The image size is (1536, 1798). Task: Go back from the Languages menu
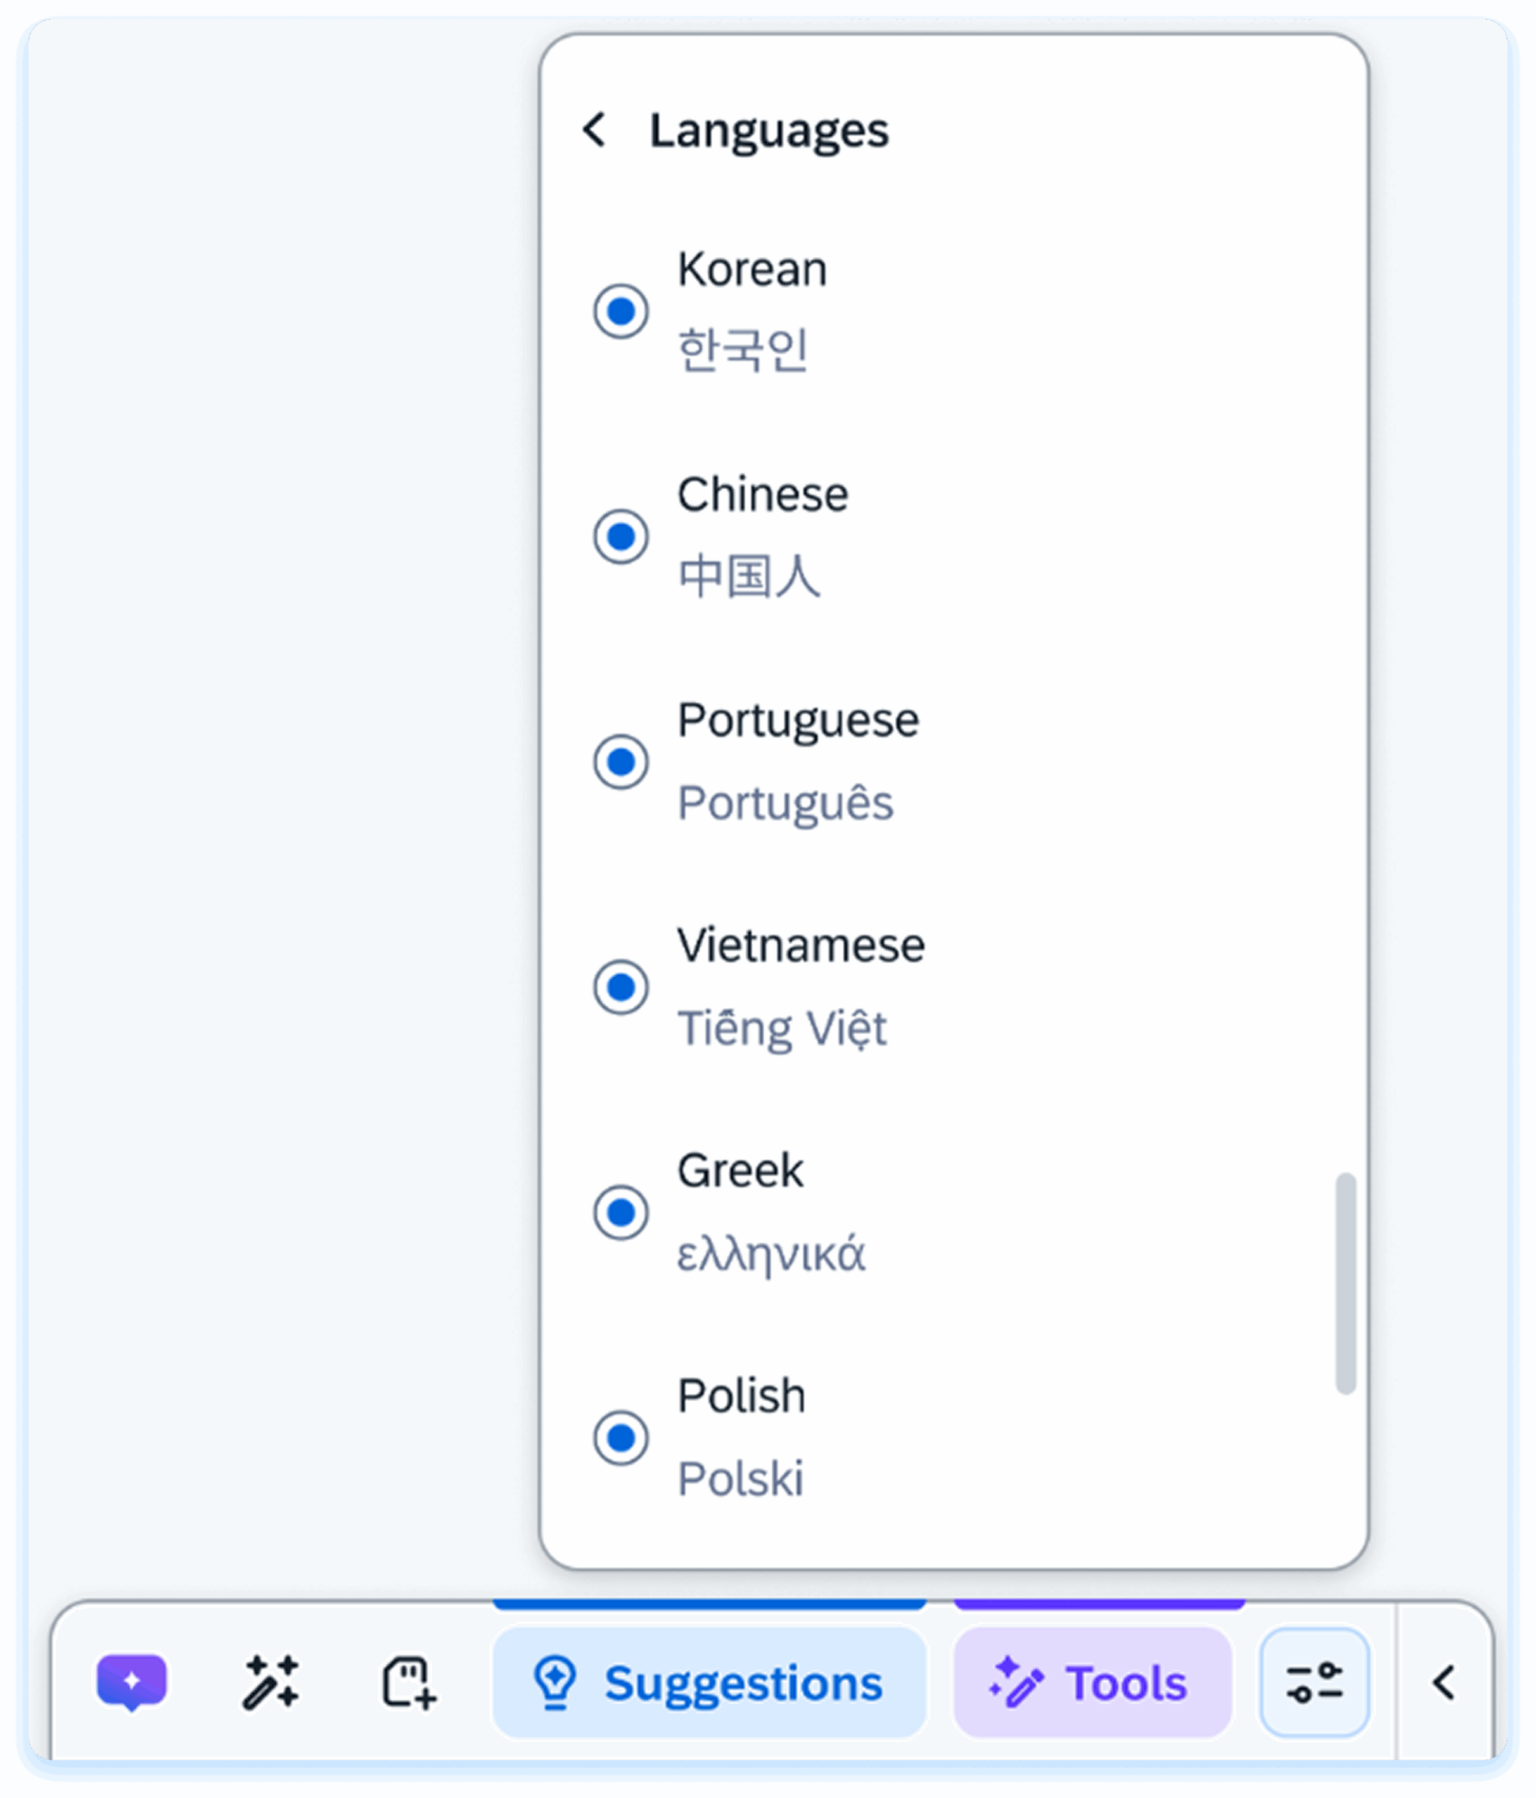point(594,130)
